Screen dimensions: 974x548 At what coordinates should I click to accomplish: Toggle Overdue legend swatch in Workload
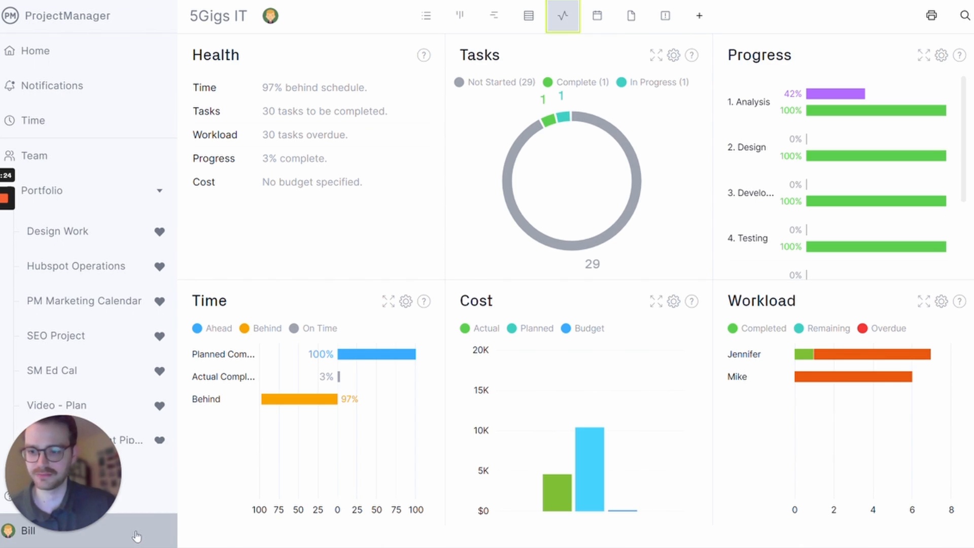(862, 329)
